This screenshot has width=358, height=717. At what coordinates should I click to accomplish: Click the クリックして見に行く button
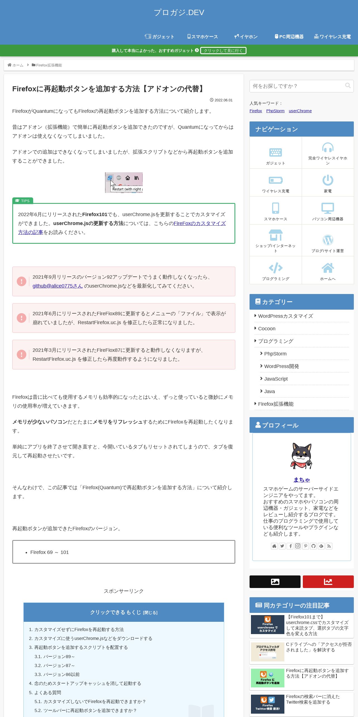pos(223,51)
